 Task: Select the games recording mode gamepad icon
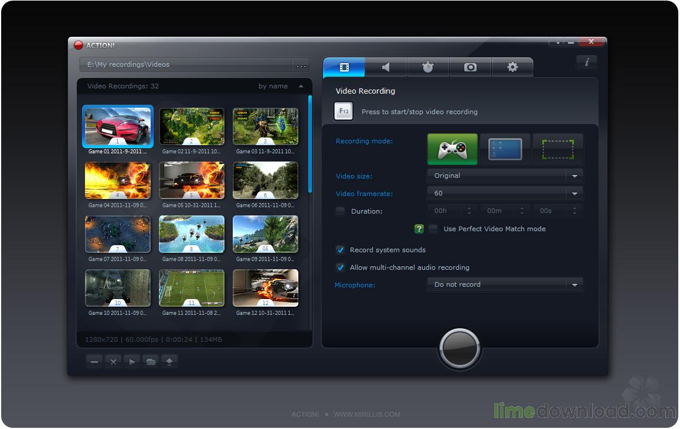pyautogui.click(x=451, y=149)
